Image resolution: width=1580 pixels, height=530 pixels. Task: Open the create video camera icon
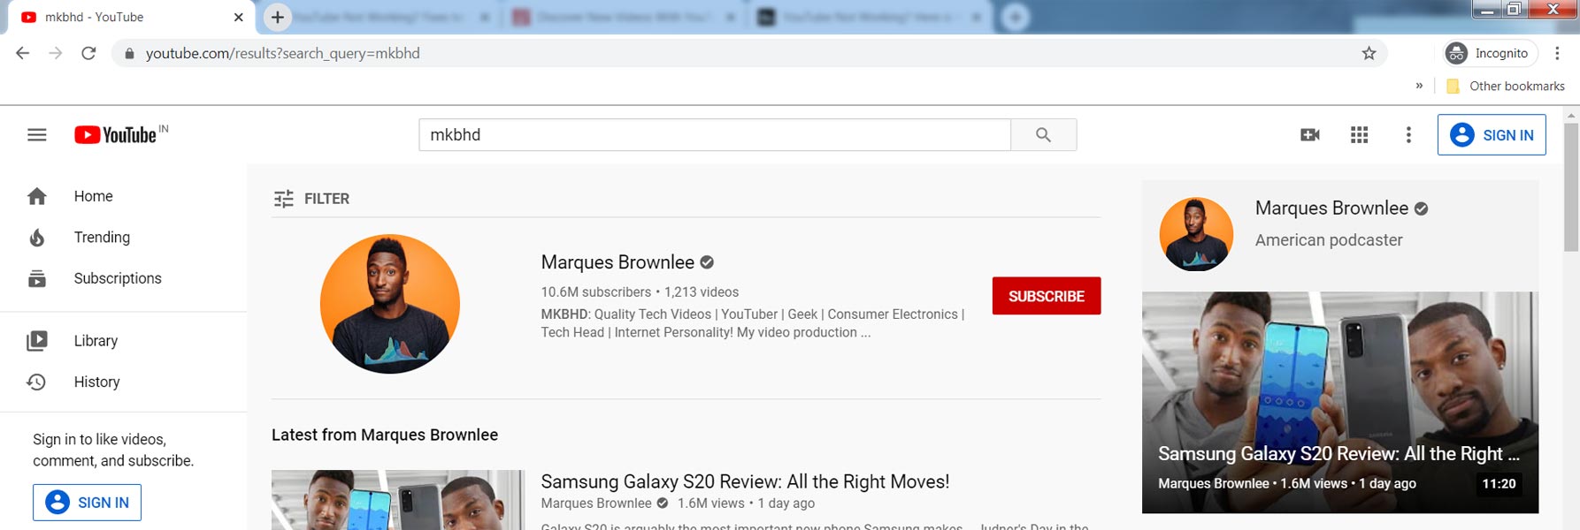point(1310,135)
